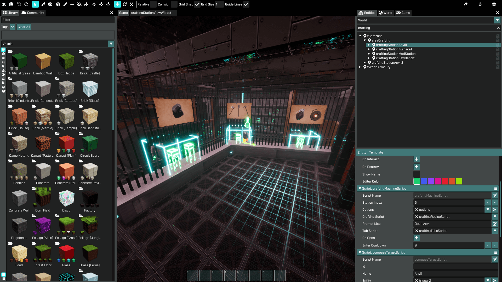
Task: Open the Voxels category dropdown
Action: point(111,44)
